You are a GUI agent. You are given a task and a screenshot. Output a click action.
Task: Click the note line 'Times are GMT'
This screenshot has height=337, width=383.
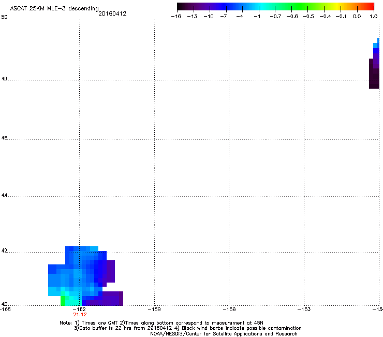[100, 323]
